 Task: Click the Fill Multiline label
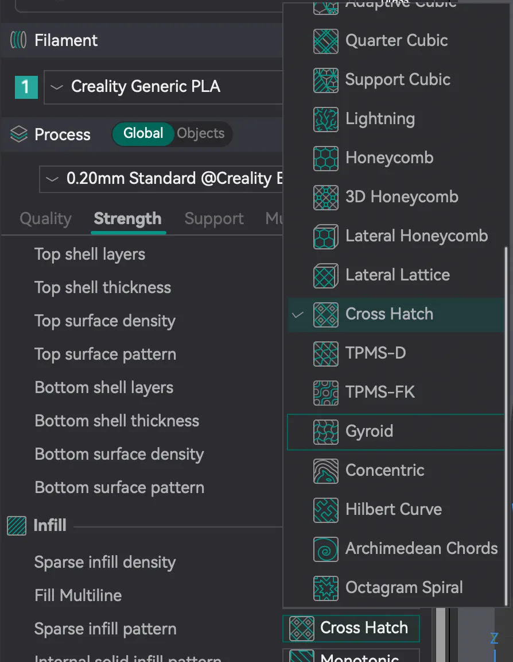[x=78, y=596]
